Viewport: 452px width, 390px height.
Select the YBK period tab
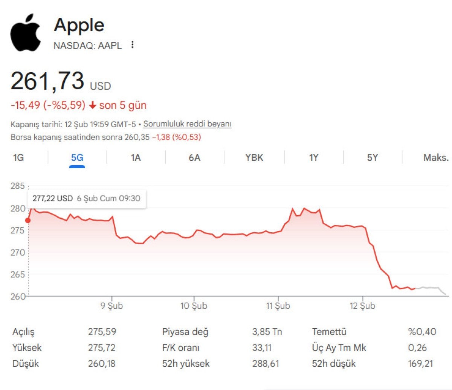tap(253, 158)
